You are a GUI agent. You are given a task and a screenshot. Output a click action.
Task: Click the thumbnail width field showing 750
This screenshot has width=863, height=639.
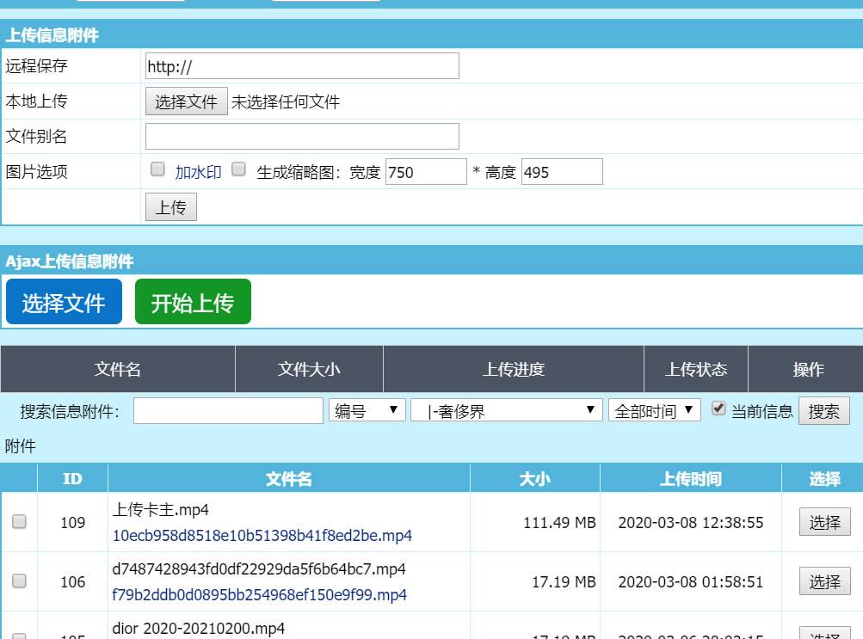tap(426, 172)
